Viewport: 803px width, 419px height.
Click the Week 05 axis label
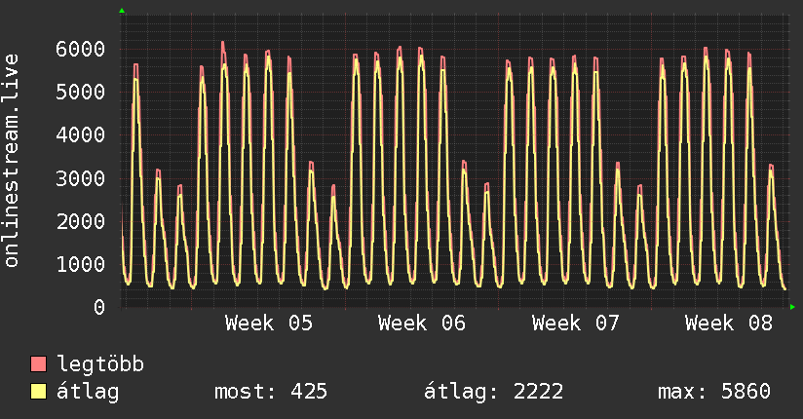(x=269, y=324)
